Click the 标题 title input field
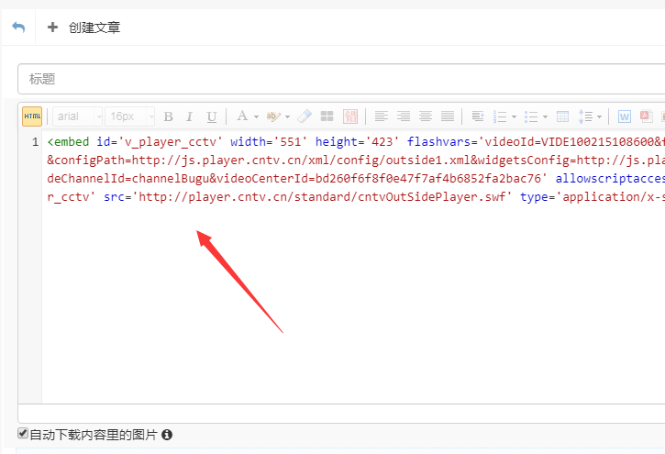The width and height of the screenshot is (665, 454). point(339,79)
